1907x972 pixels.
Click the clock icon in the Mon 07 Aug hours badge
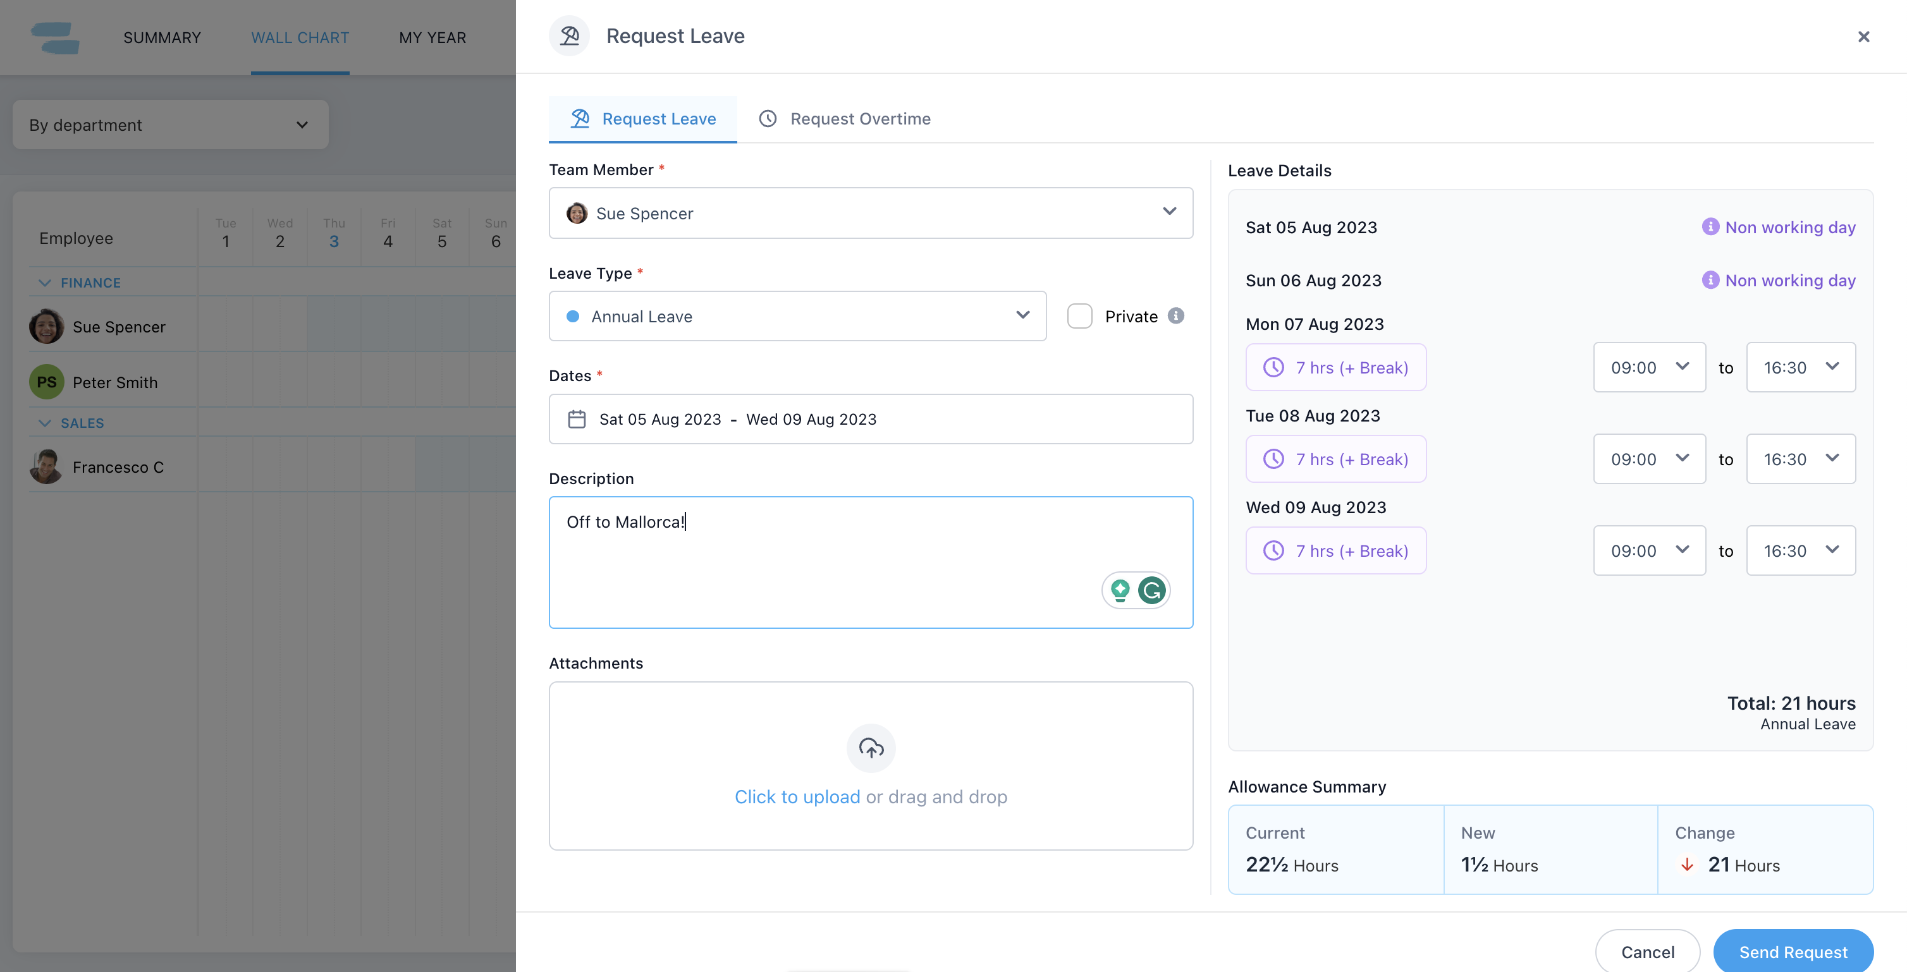click(1273, 367)
